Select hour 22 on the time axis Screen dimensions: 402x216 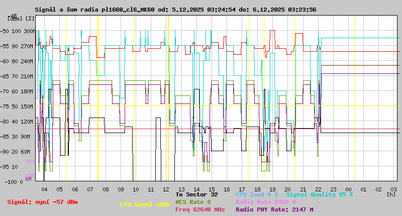(318, 189)
